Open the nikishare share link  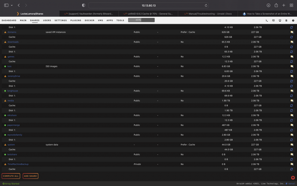[12, 115]
